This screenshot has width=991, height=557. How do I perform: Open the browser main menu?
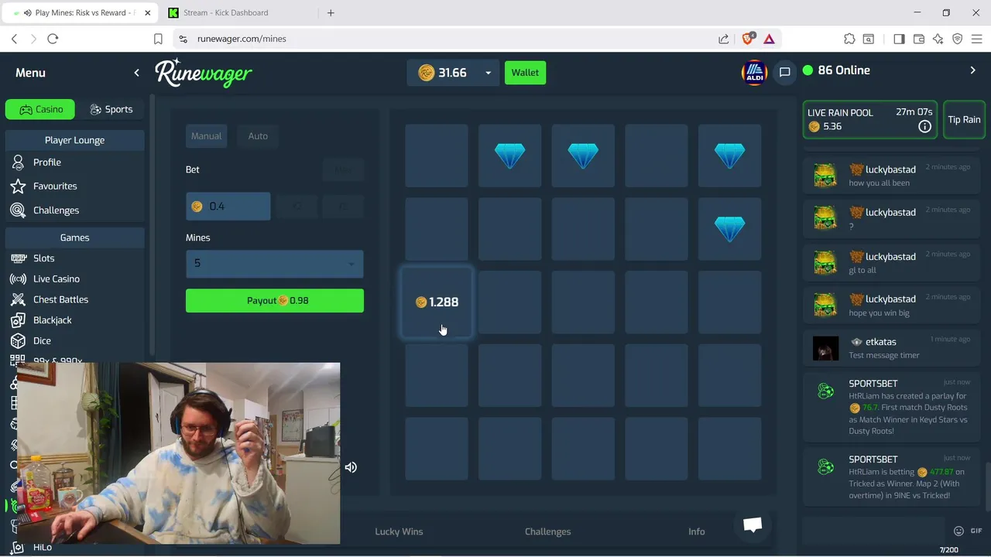pos(977,39)
